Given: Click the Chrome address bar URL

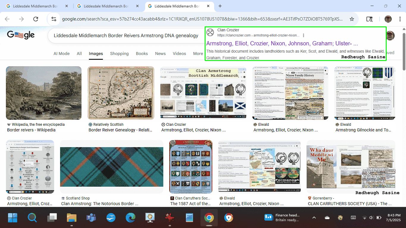Looking at the screenshot, I should pyautogui.click(x=202, y=19).
